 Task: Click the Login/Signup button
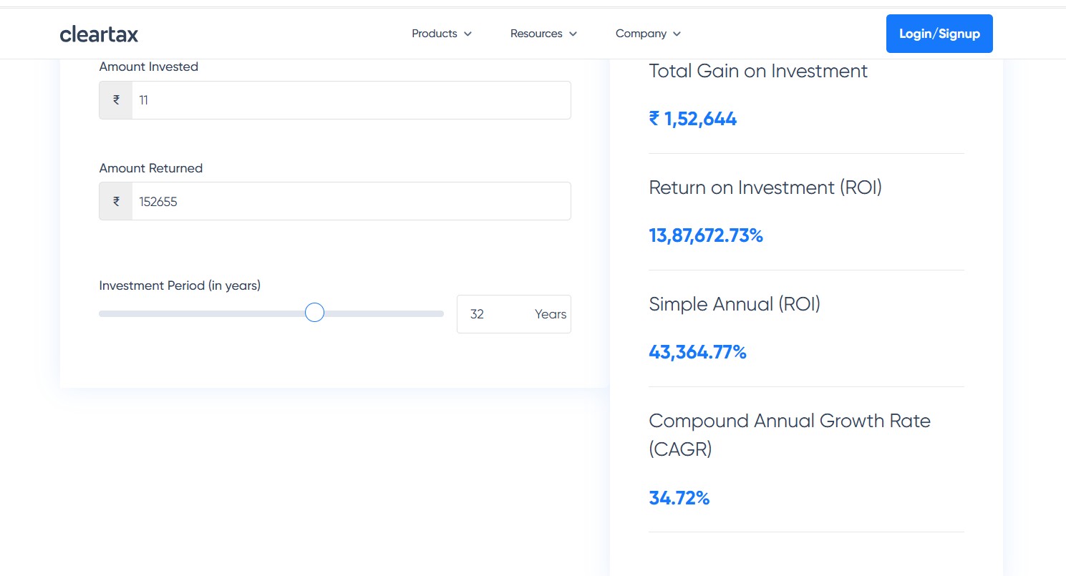939,34
